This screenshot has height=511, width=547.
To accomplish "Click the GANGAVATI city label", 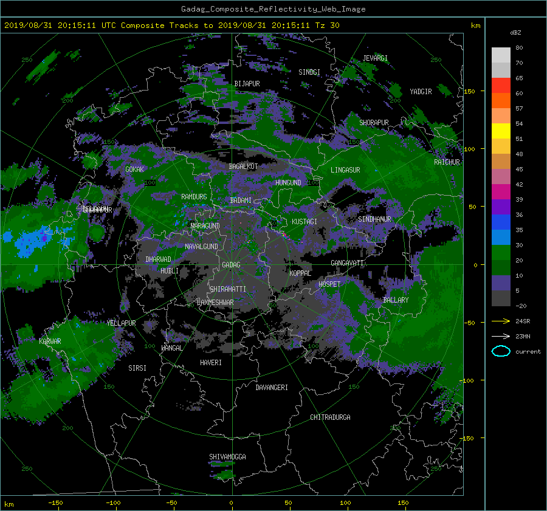I will (x=347, y=263).
